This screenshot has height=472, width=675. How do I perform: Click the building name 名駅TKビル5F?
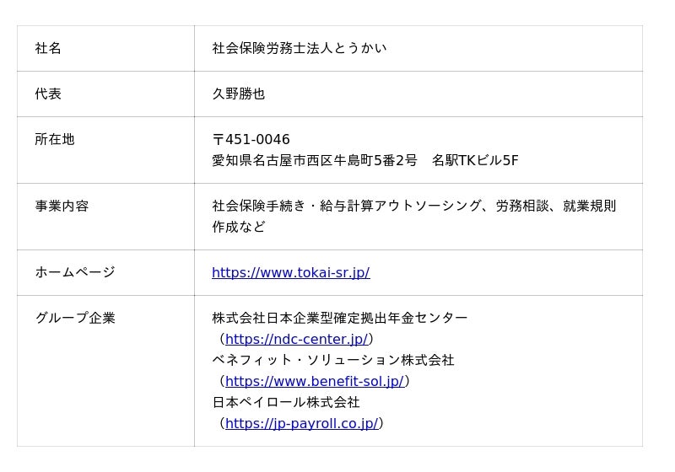(474, 160)
